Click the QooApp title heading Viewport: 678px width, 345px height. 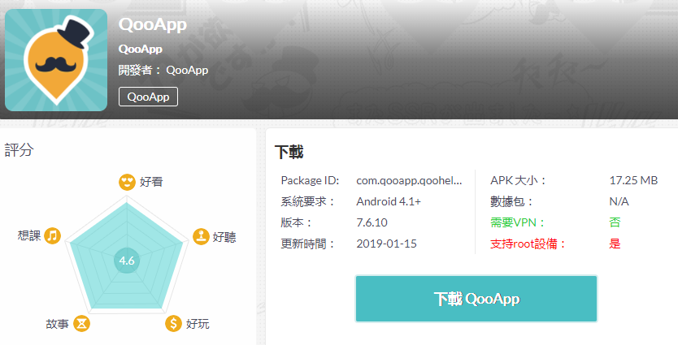point(153,24)
